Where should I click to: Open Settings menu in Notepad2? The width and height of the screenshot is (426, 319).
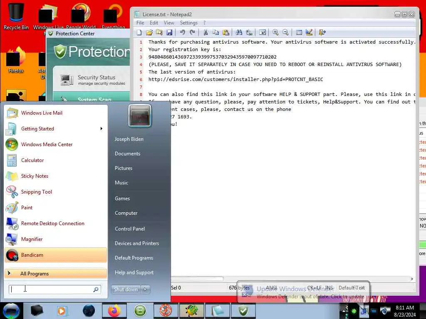[x=188, y=23]
